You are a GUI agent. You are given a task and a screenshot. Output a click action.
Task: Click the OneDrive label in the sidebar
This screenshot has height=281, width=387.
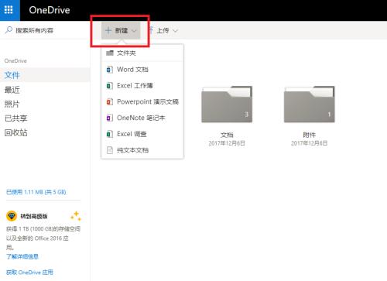[15, 61]
